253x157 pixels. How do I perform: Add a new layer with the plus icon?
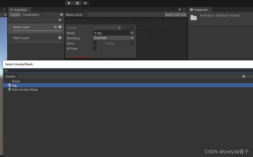60,20
